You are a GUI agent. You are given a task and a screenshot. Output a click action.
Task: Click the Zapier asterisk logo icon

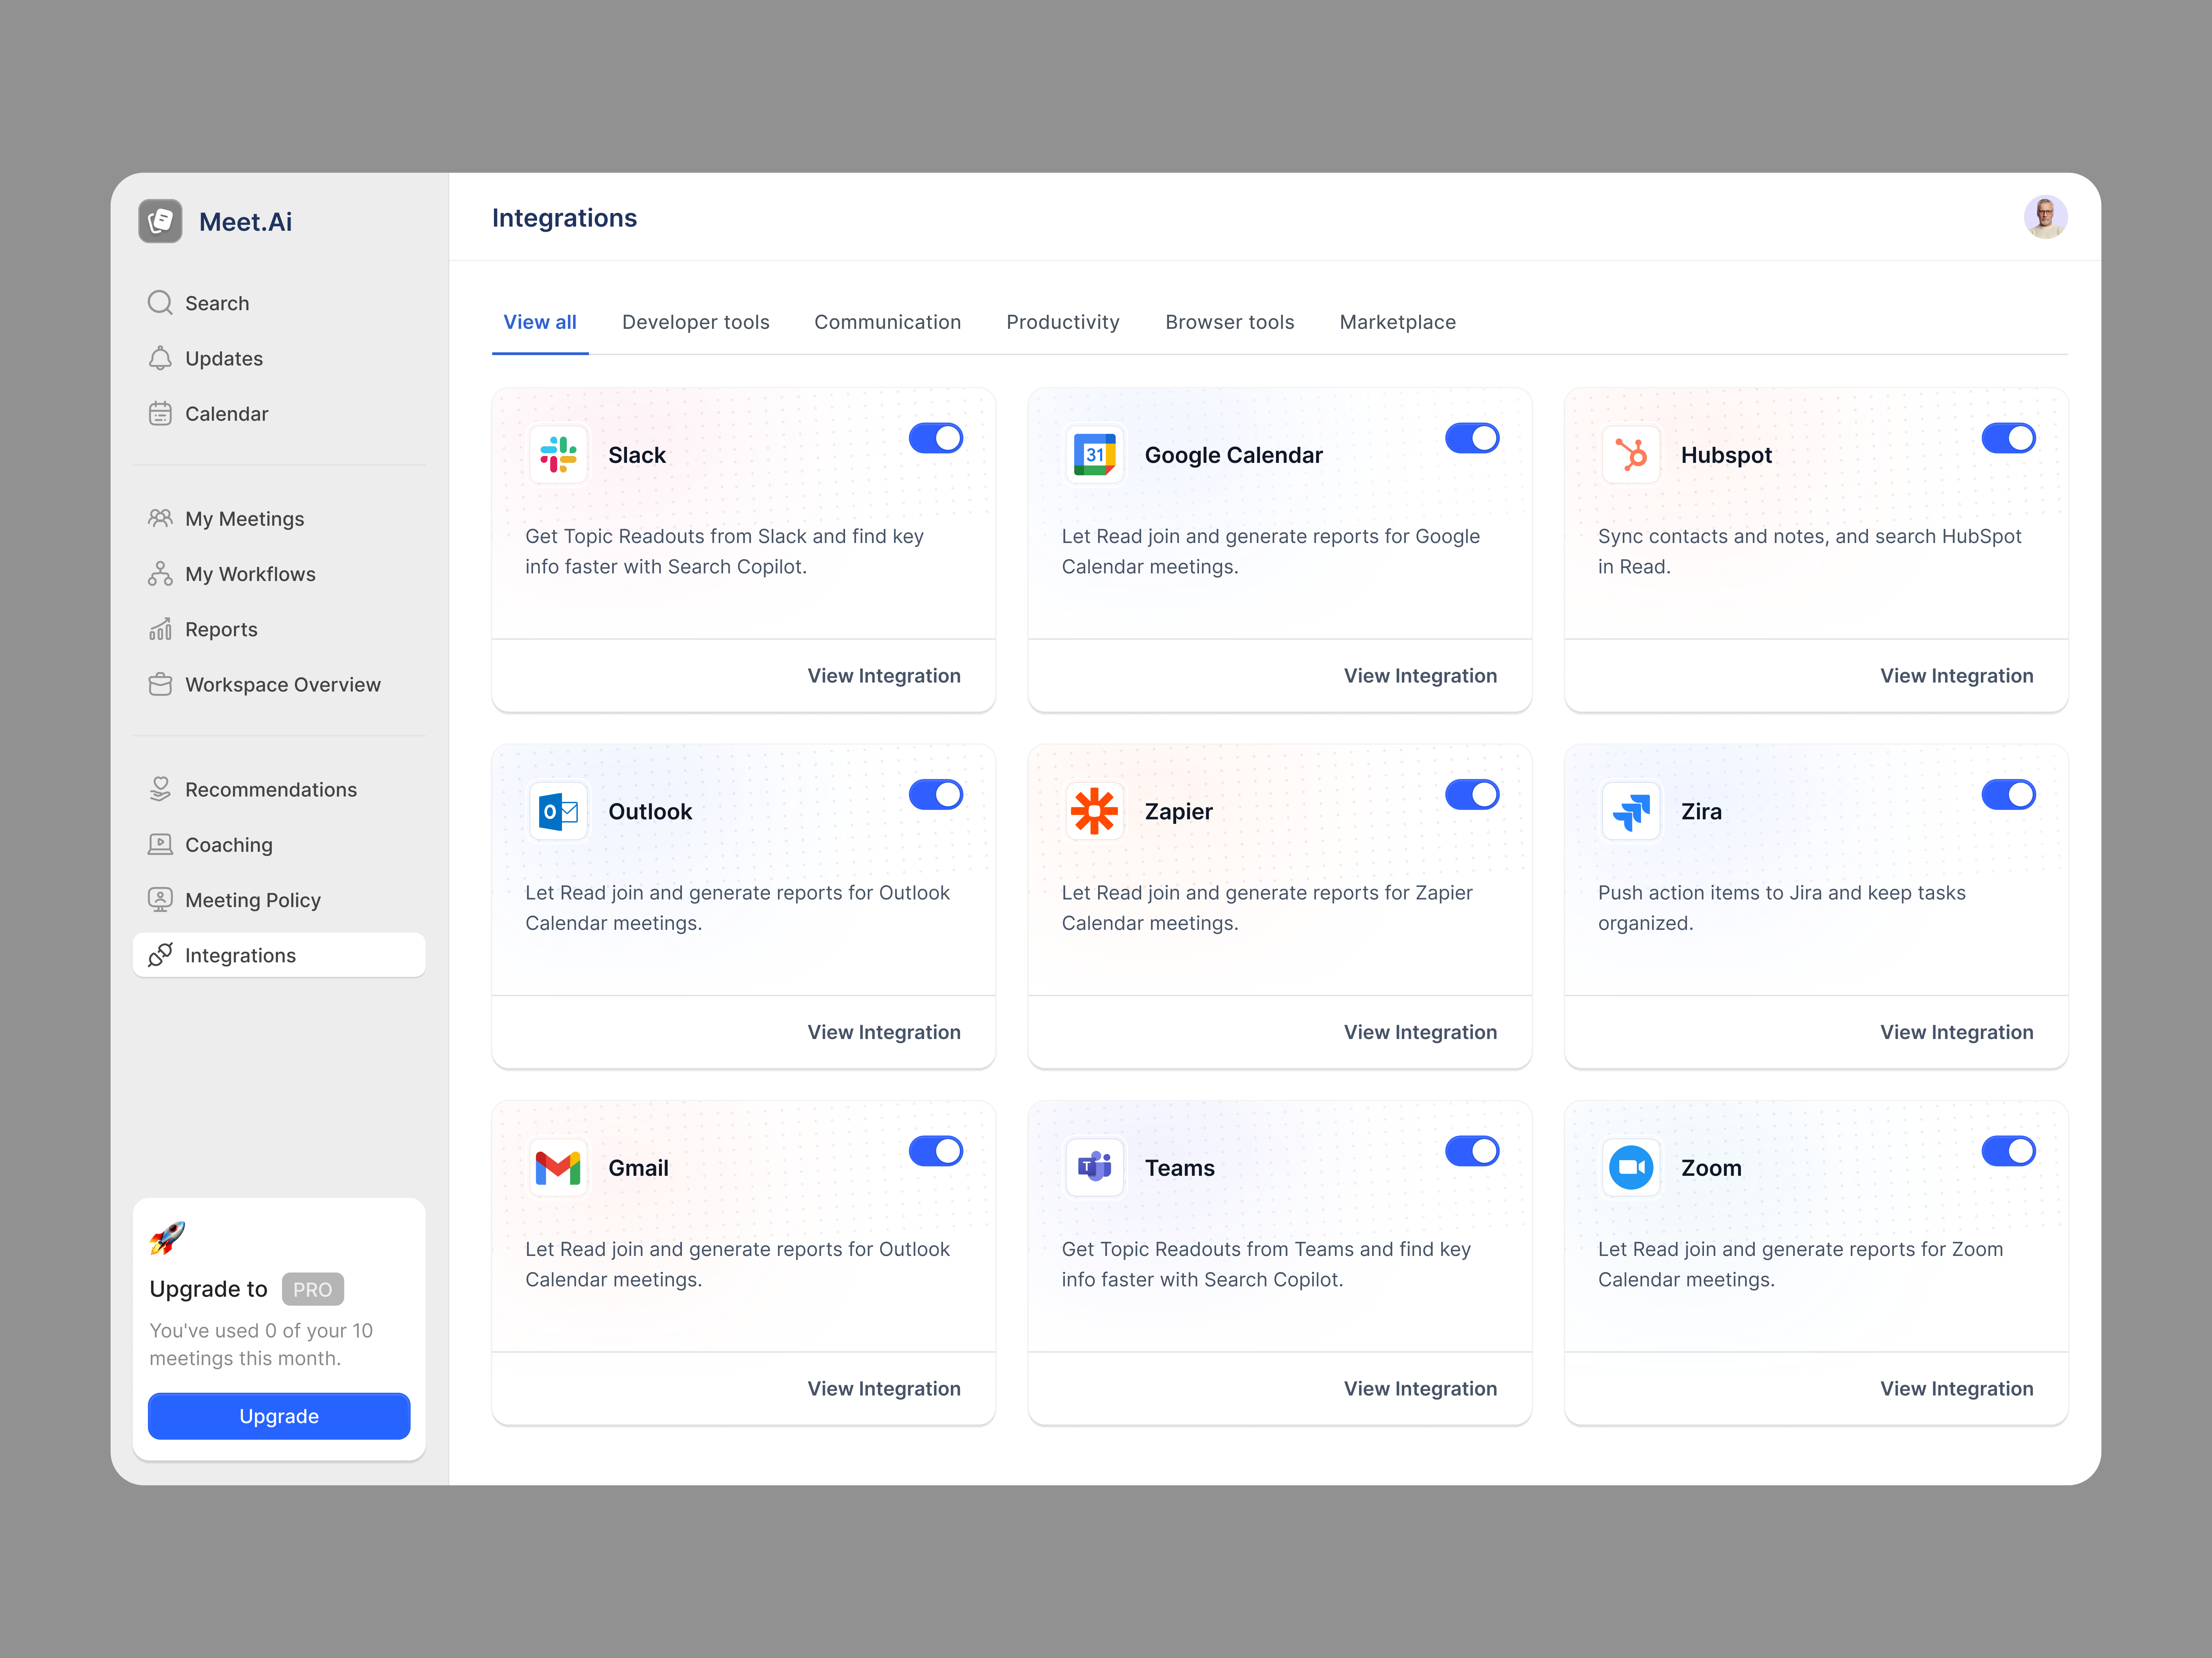point(1094,810)
